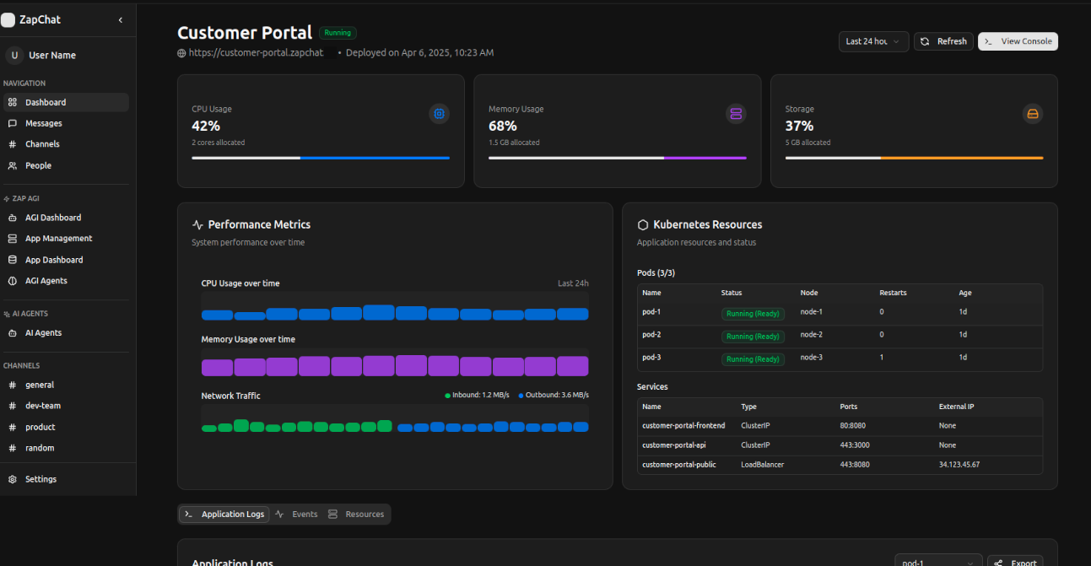Click the CPU chip icon in CPU Usage card

[x=439, y=114]
